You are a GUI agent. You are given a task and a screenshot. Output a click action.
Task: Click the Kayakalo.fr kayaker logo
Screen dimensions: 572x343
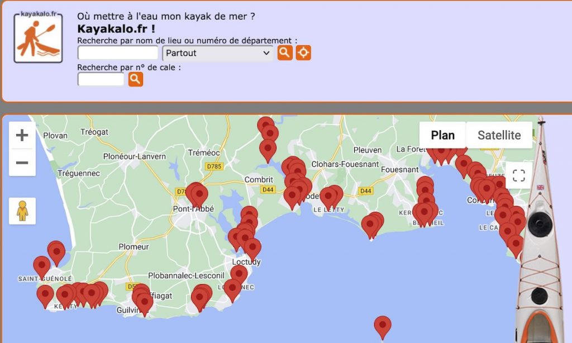37,35
